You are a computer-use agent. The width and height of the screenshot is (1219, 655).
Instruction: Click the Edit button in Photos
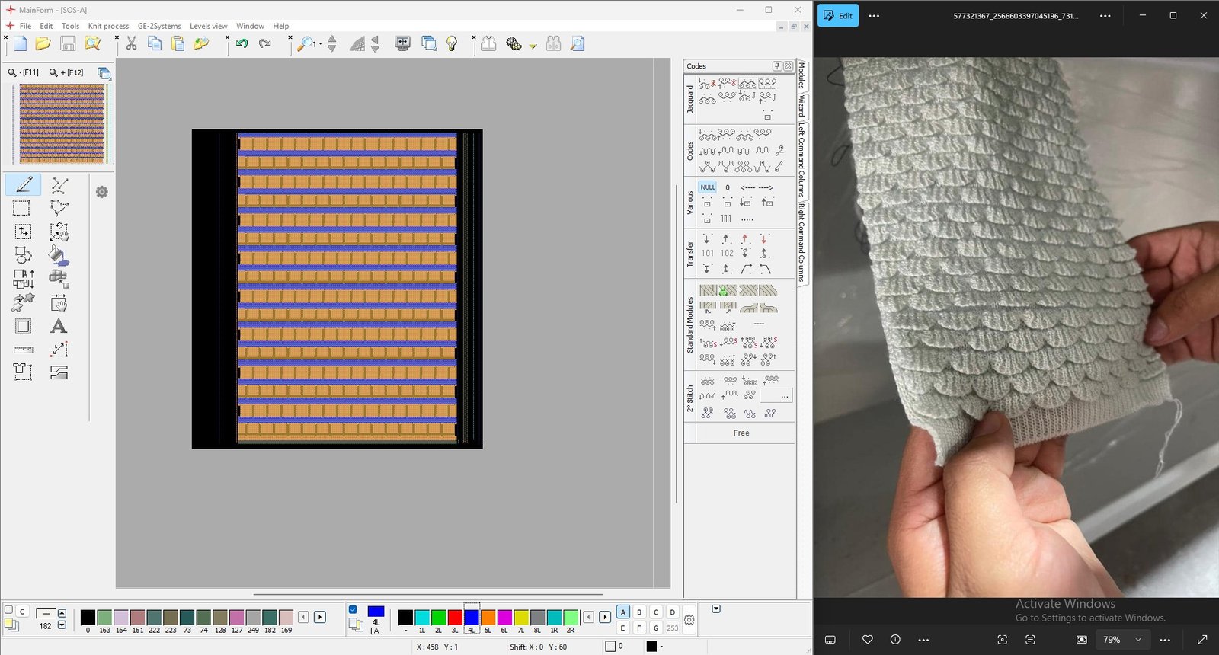(838, 15)
